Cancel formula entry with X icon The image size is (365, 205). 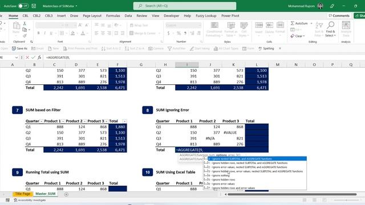tap(27, 57)
